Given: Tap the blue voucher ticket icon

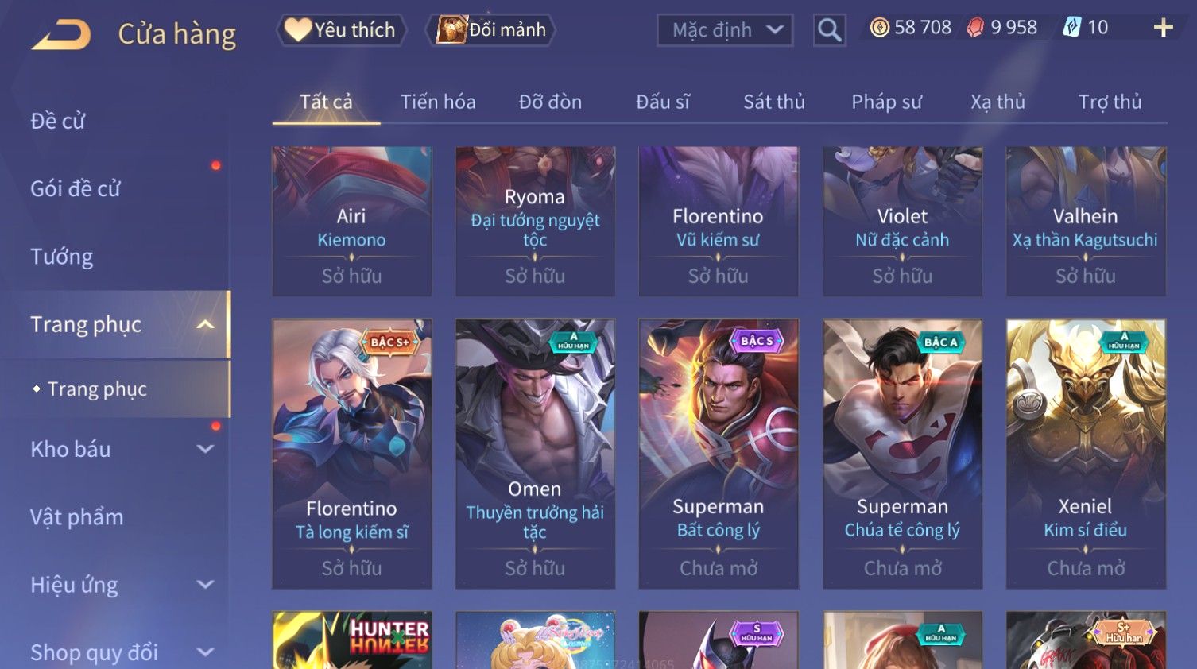Looking at the screenshot, I should [x=1071, y=28].
